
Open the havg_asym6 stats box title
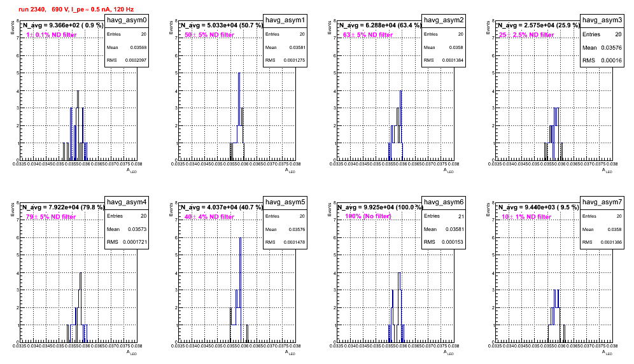pyautogui.click(x=444, y=202)
